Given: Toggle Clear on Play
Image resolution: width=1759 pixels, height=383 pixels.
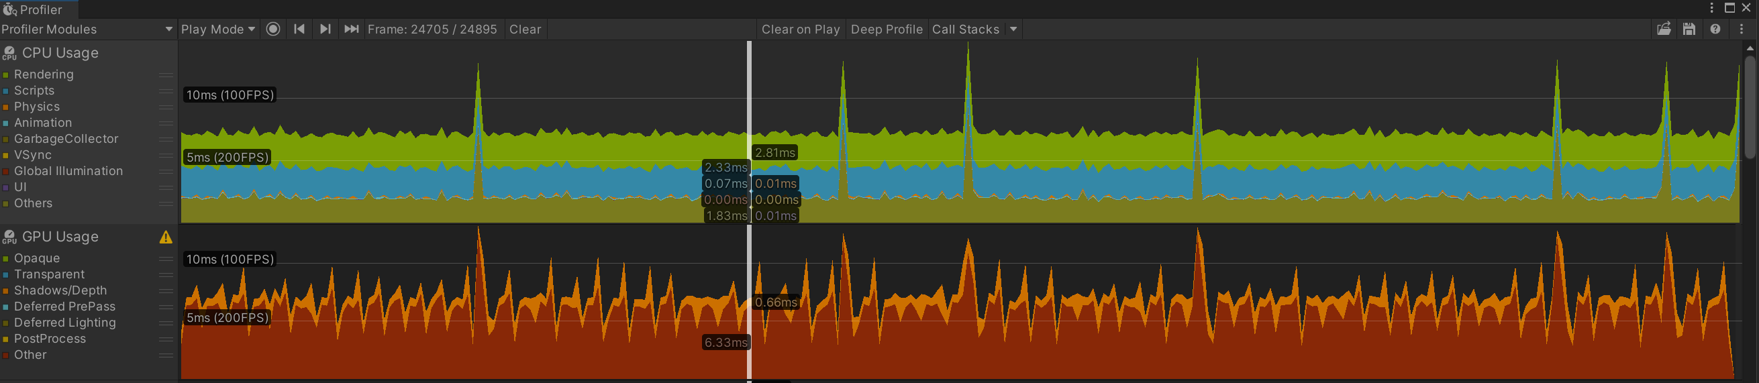Looking at the screenshot, I should click(800, 30).
